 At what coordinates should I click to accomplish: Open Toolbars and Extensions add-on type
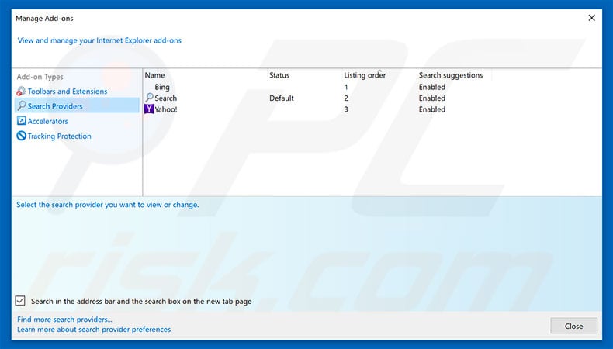tap(68, 91)
